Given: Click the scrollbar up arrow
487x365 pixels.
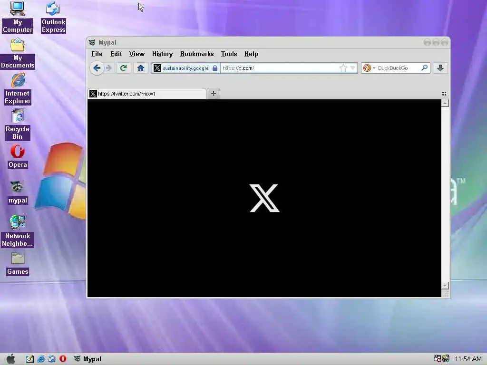Looking at the screenshot, I should coord(445,103).
